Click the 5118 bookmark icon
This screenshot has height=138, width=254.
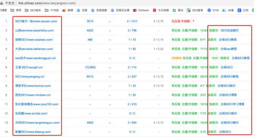point(209,10)
